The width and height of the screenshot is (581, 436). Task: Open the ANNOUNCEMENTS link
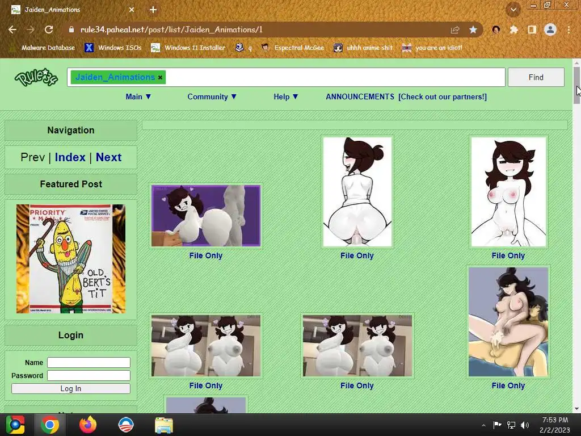(x=360, y=97)
